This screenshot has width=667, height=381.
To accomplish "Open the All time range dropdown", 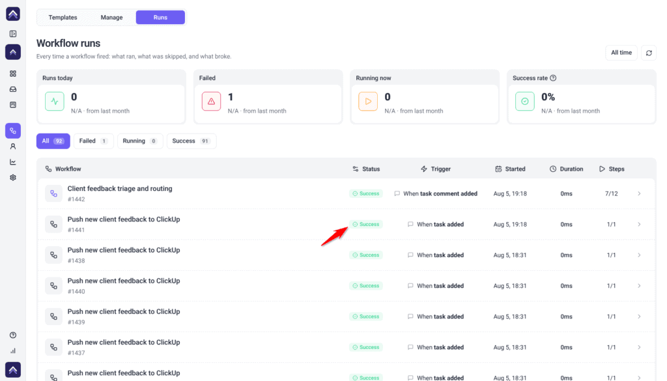I will click(x=621, y=53).
